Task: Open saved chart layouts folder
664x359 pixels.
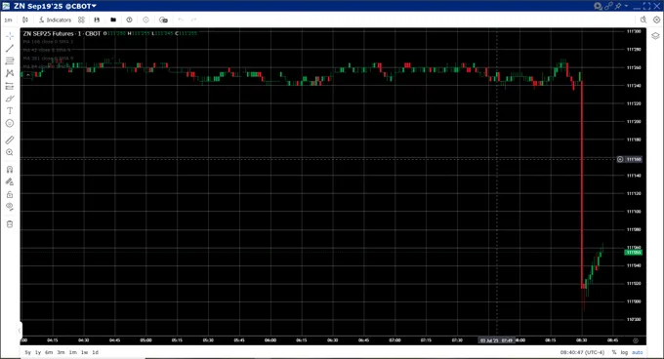Action: point(113,20)
